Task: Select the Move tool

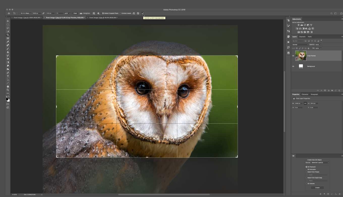Action: click(8, 21)
